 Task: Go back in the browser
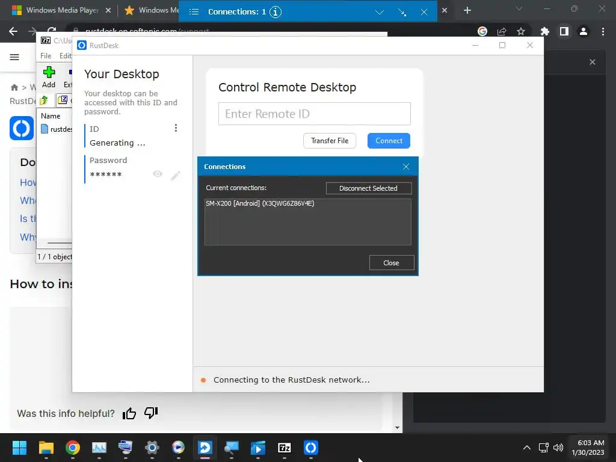[x=13, y=31]
